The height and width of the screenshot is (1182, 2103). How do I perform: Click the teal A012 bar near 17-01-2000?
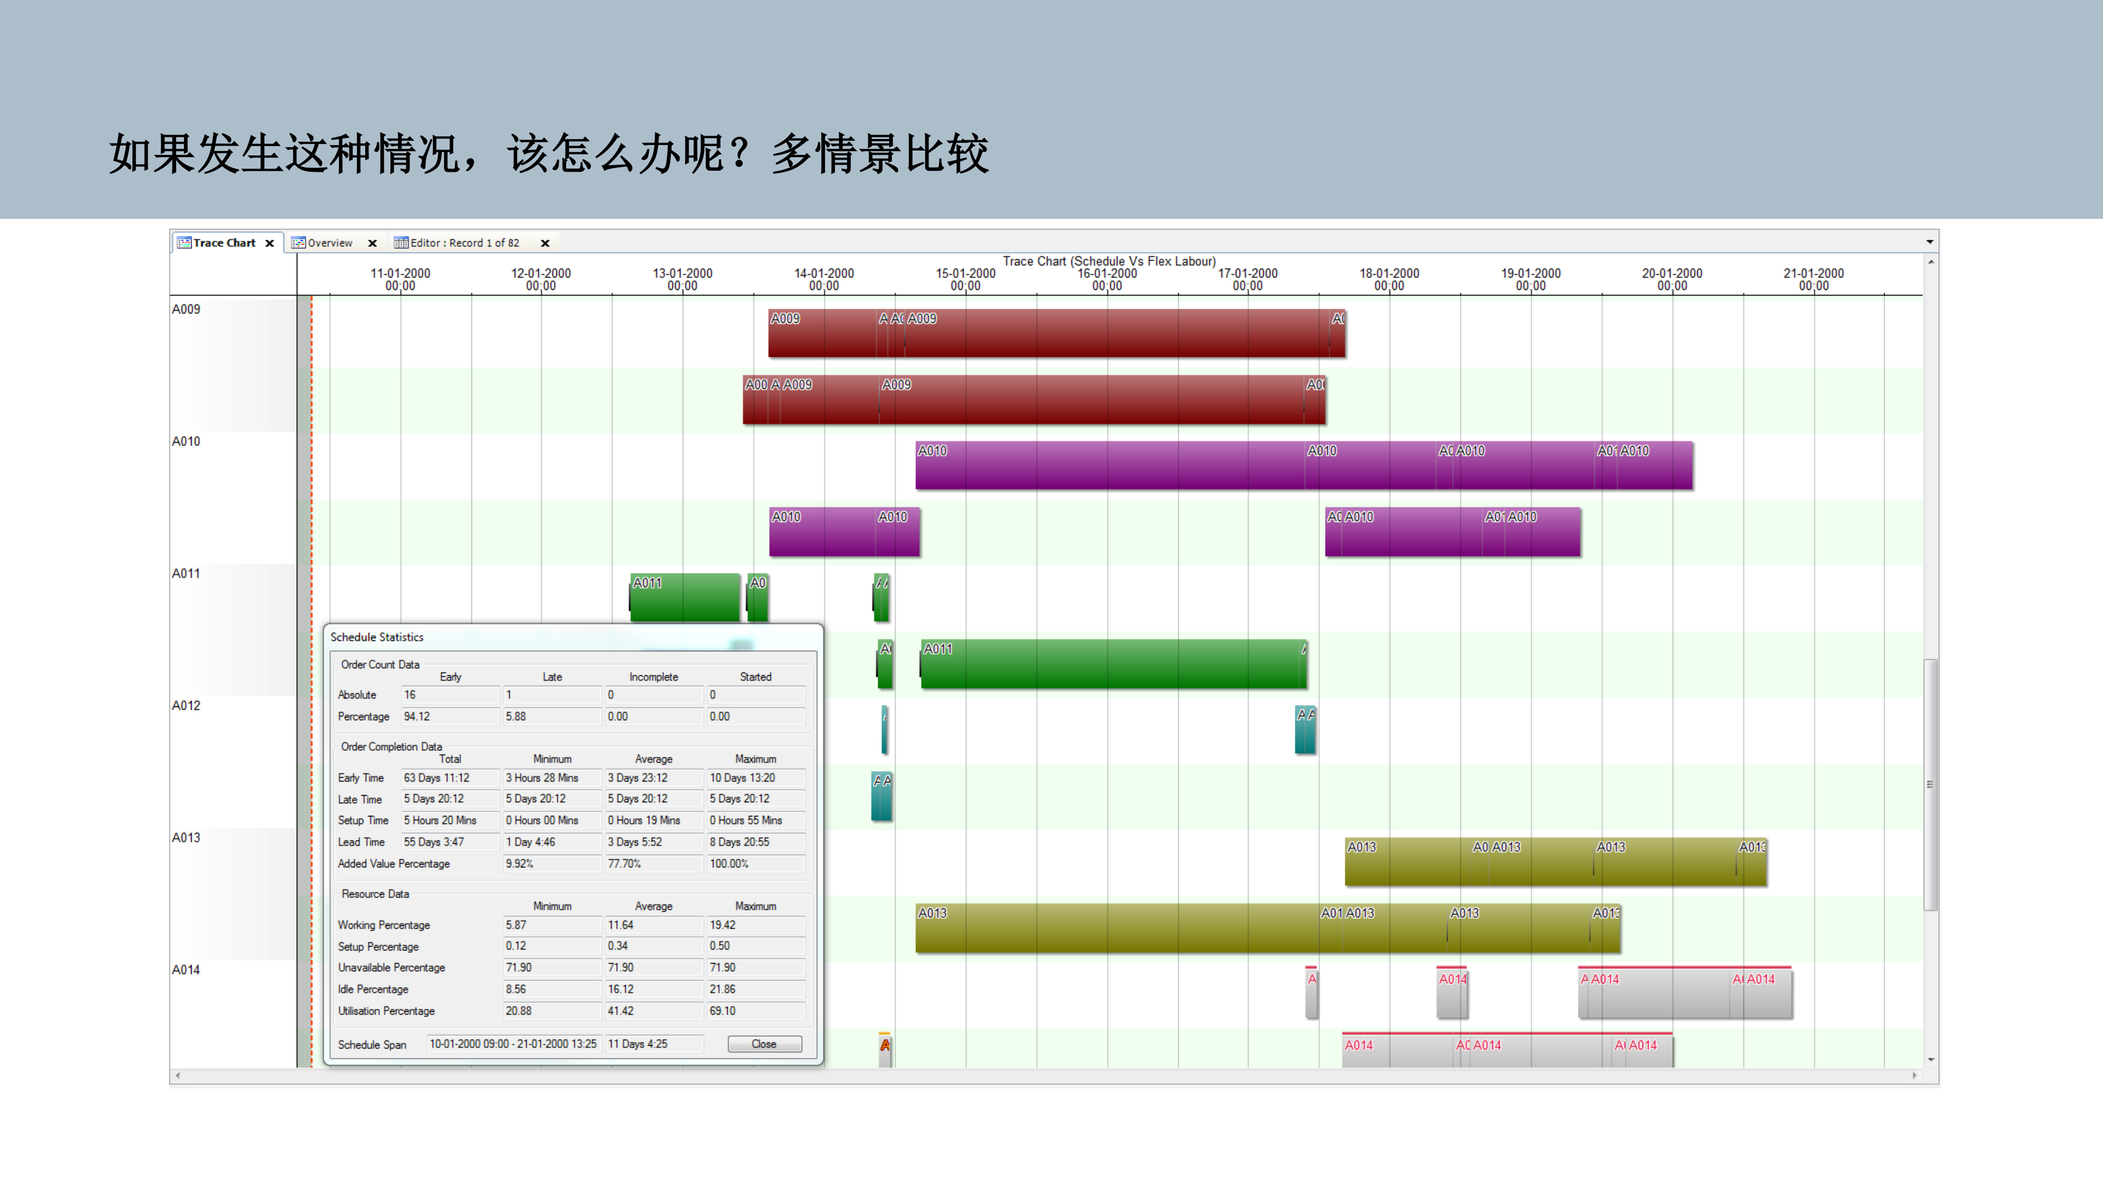click(1305, 730)
